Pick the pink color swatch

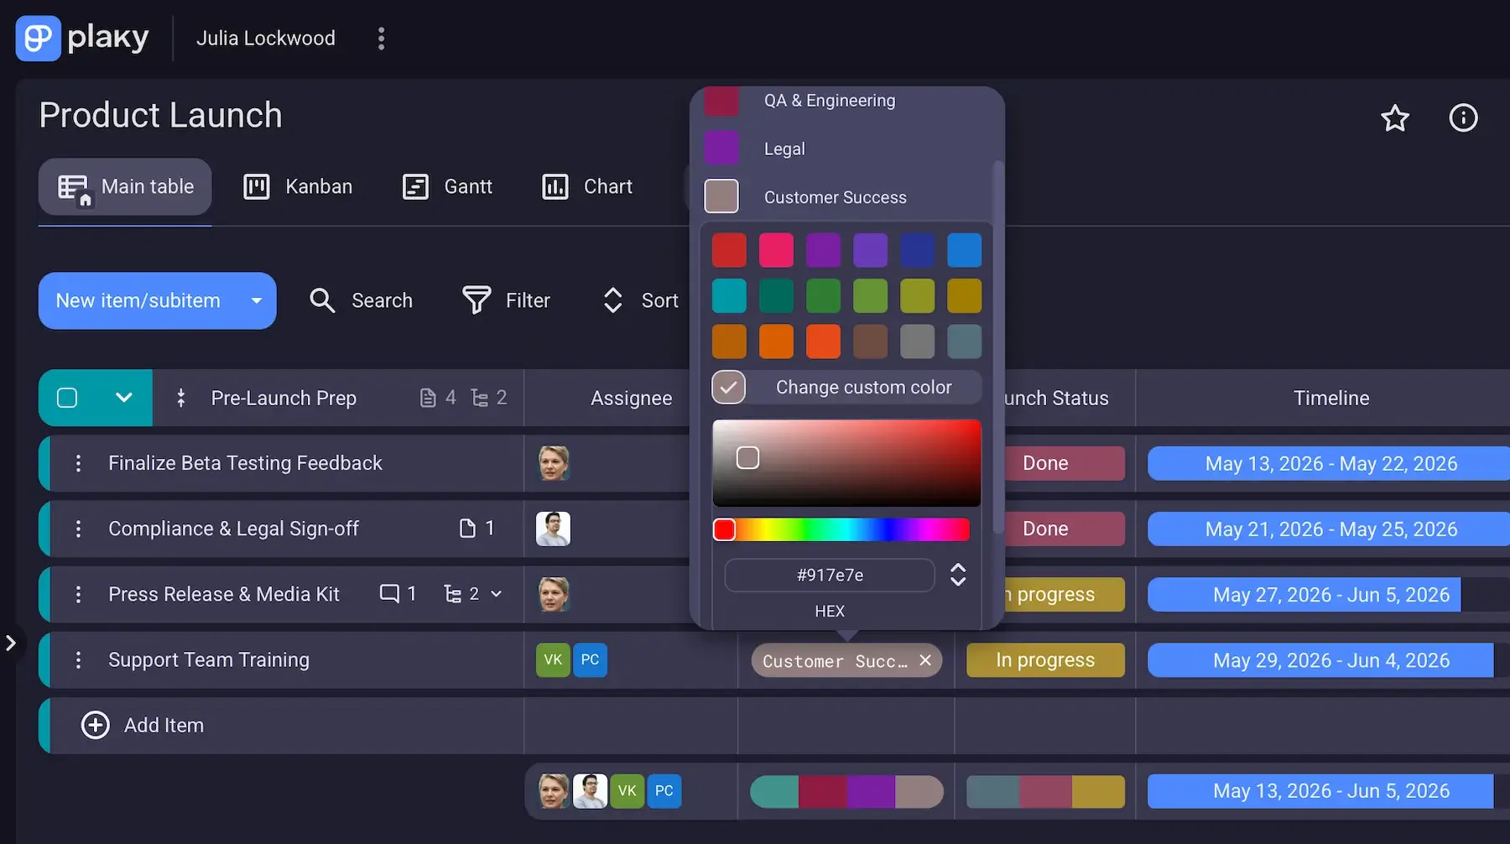pyautogui.click(x=776, y=250)
